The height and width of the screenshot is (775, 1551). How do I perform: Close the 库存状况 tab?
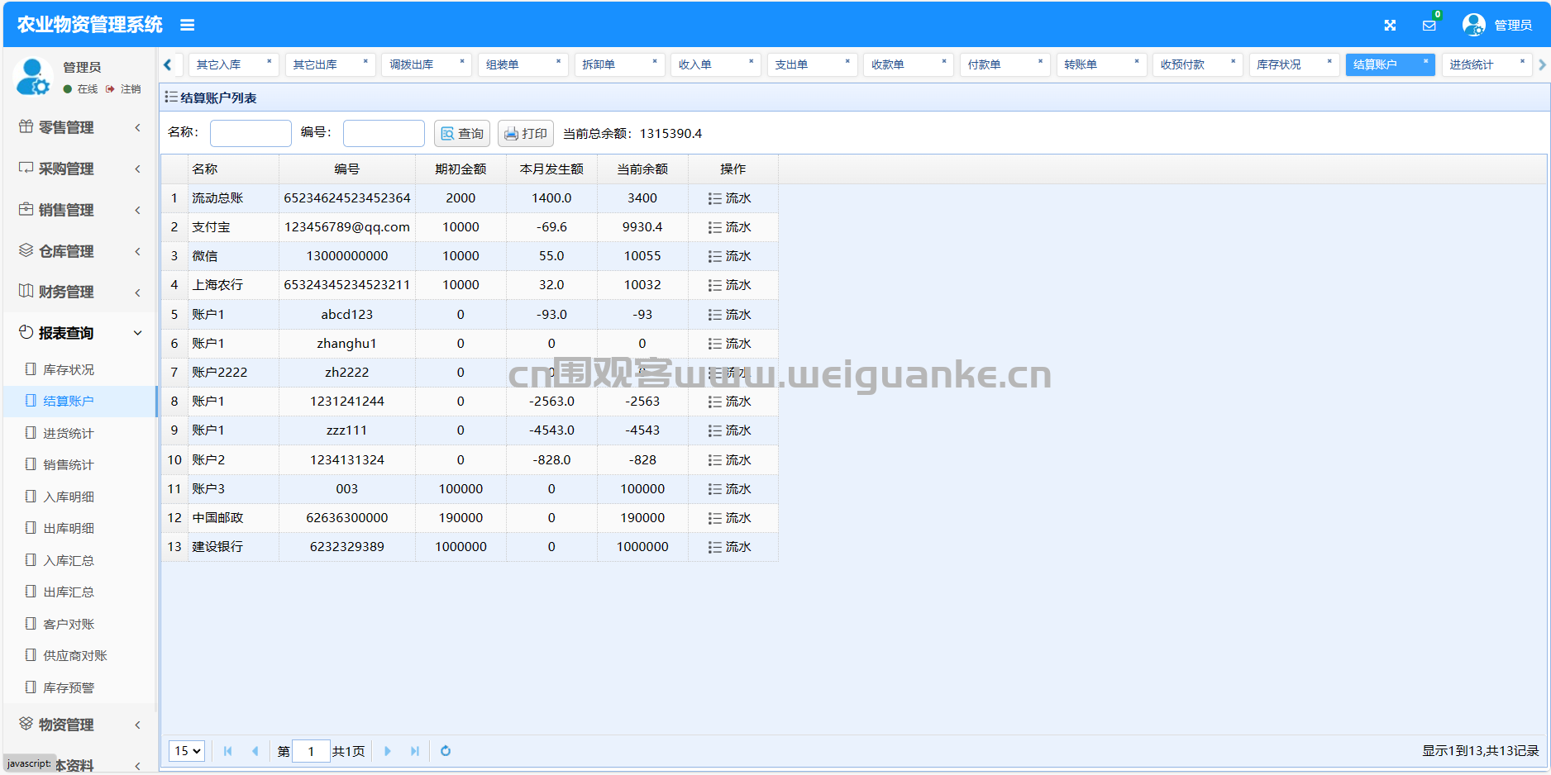pos(1329,61)
